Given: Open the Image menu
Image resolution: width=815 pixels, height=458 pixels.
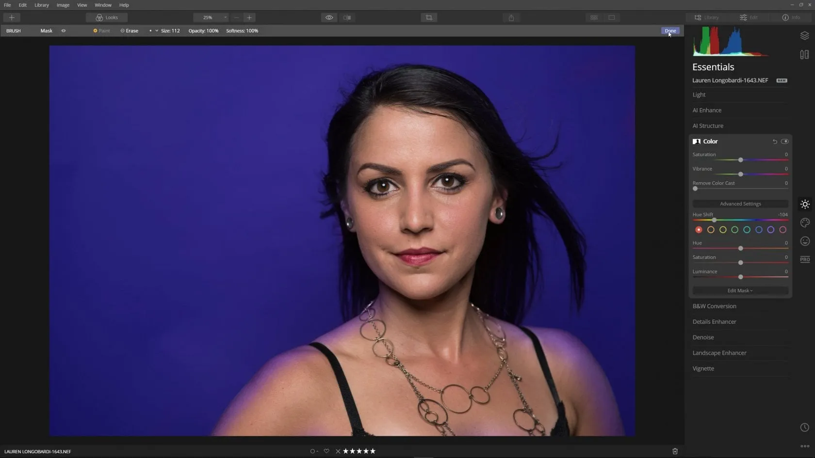Looking at the screenshot, I should pos(63,5).
